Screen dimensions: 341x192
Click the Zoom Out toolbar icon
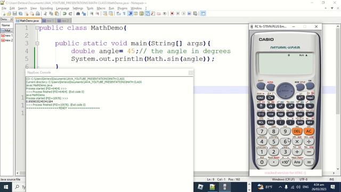tap(98, 14)
